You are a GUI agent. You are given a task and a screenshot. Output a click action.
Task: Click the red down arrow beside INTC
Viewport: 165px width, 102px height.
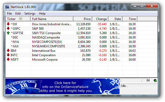[x=8, y=55]
